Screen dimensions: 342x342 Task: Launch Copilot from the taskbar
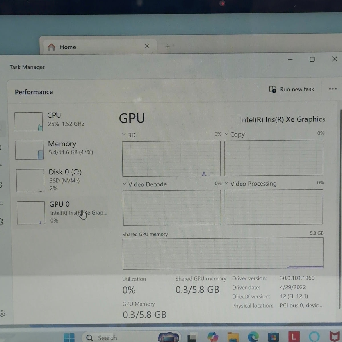point(213,337)
